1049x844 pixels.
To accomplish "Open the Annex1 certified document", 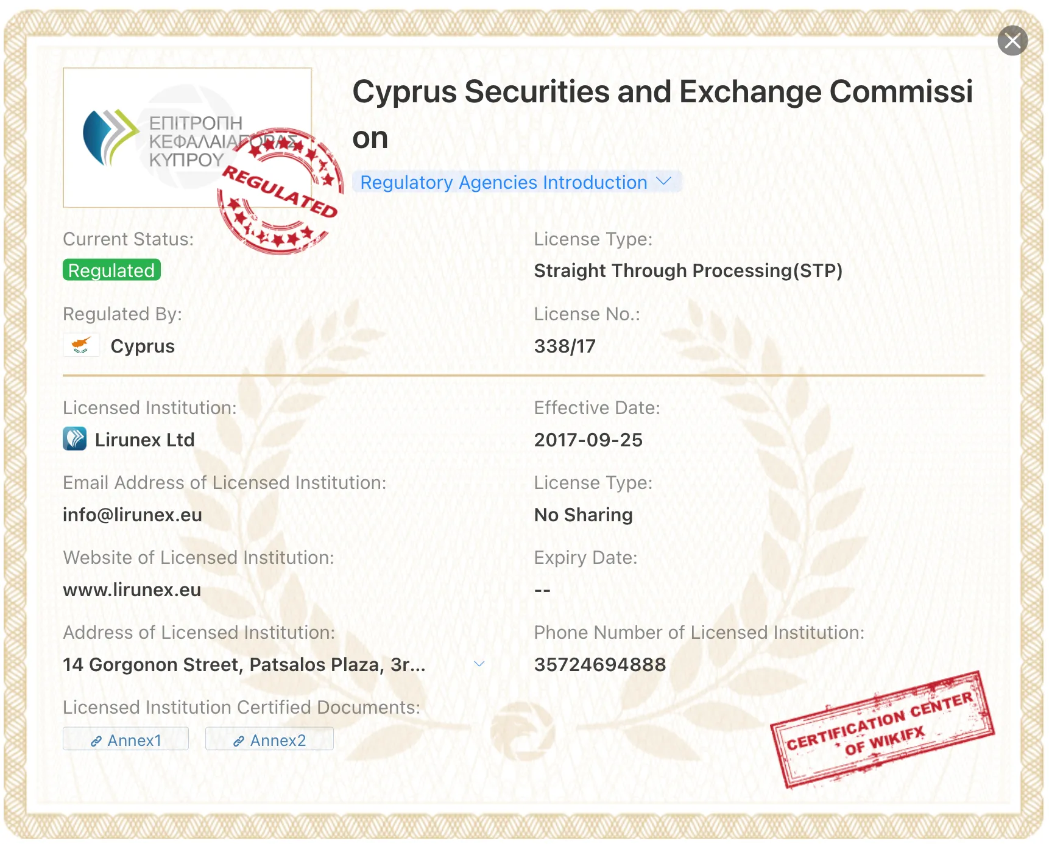I will coord(125,739).
